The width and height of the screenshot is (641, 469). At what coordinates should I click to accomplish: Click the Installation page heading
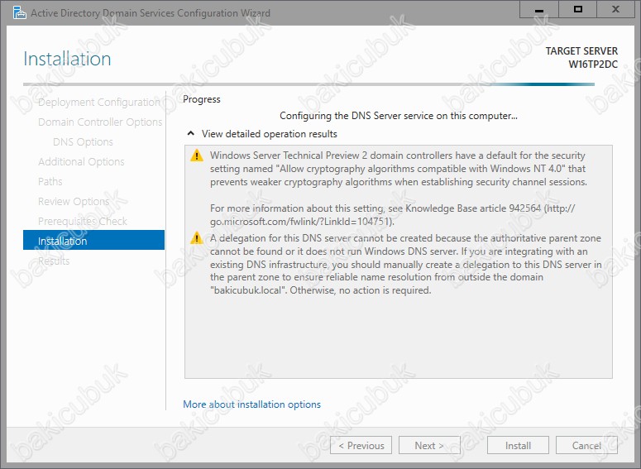(x=67, y=59)
